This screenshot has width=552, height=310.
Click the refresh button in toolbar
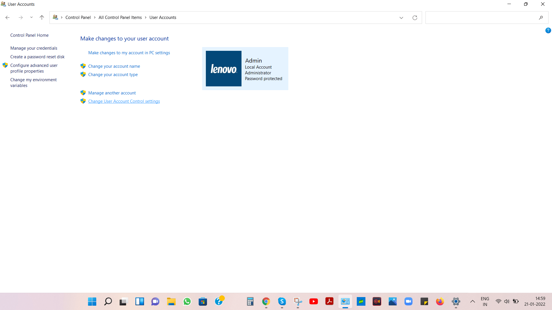414,18
